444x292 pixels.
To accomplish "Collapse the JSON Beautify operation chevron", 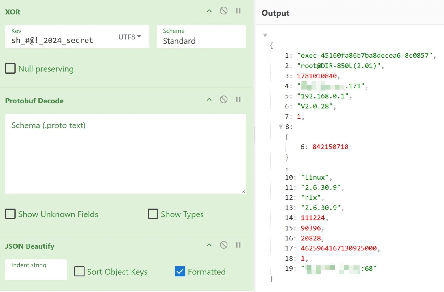I will click(209, 245).
